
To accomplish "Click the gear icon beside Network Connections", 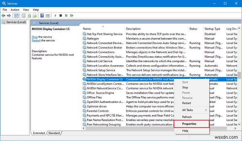I will click(x=84, y=52).
